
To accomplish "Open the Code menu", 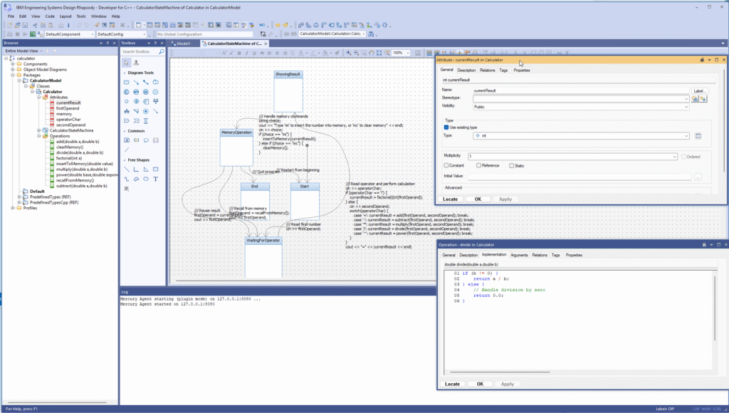I will pyautogui.click(x=50, y=16).
